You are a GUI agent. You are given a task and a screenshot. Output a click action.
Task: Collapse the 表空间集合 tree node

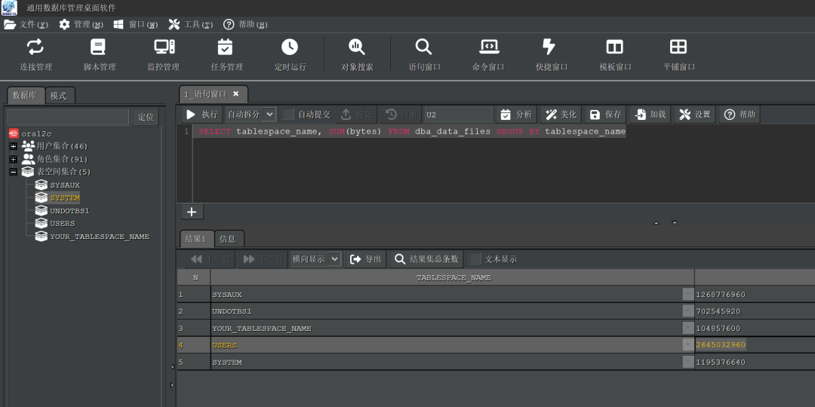(14, 172)
